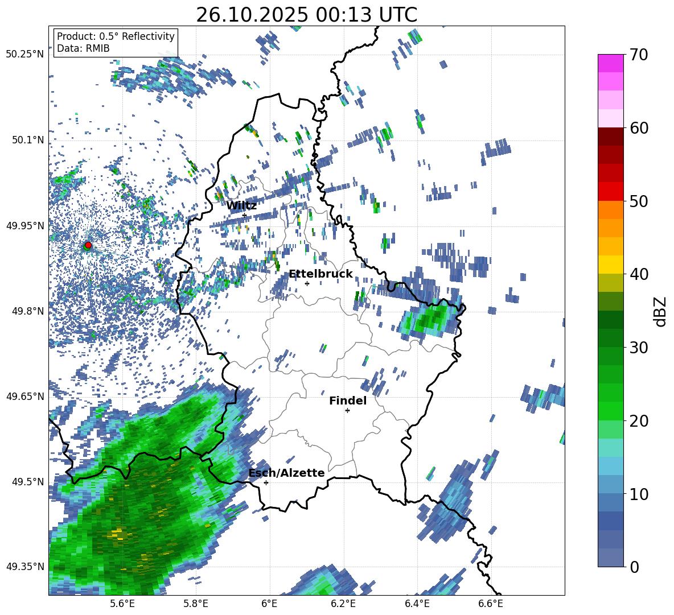Click the 5.6°E longitude label

[x=122, y=604]
